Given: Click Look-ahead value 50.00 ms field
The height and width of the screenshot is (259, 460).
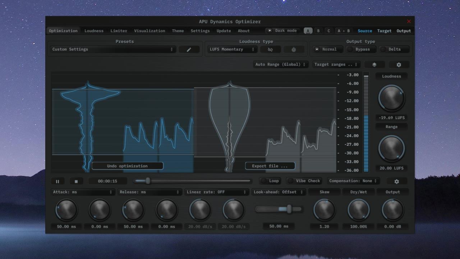Looking at the screenshot, I should click(x=279, y=226).
